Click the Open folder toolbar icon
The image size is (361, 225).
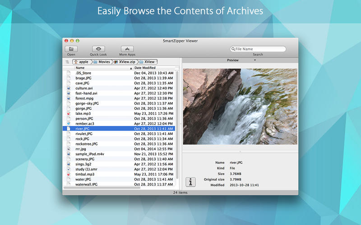pyautogui.click(x=71, y=49)
